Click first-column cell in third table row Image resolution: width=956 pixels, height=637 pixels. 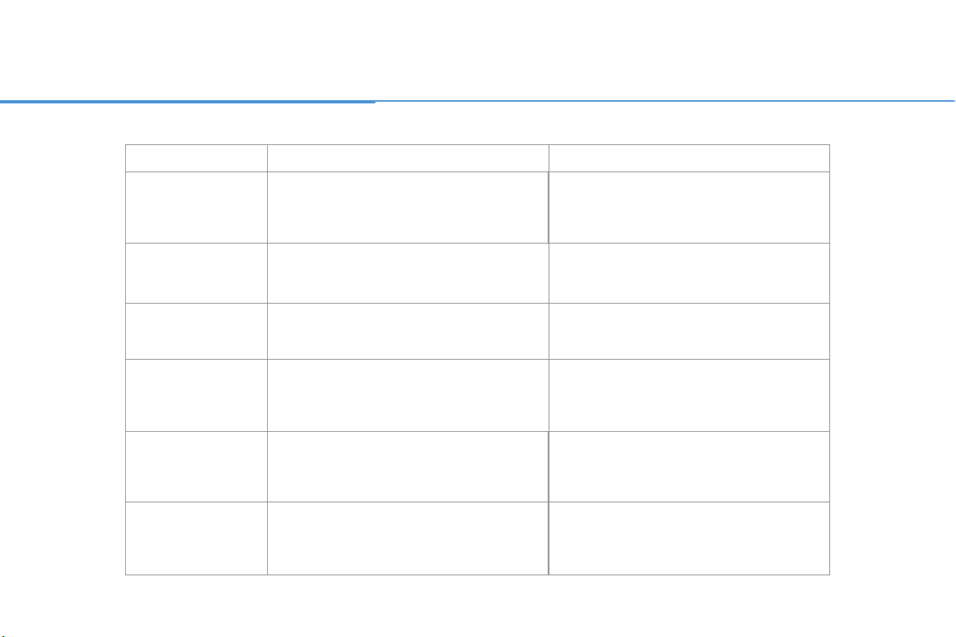pyautogui.click(x=196, y=273)
